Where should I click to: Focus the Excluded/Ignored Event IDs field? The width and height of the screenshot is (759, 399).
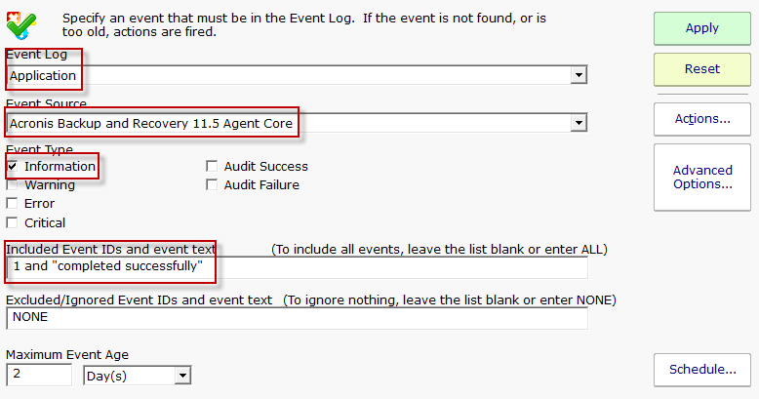[297, 317]
